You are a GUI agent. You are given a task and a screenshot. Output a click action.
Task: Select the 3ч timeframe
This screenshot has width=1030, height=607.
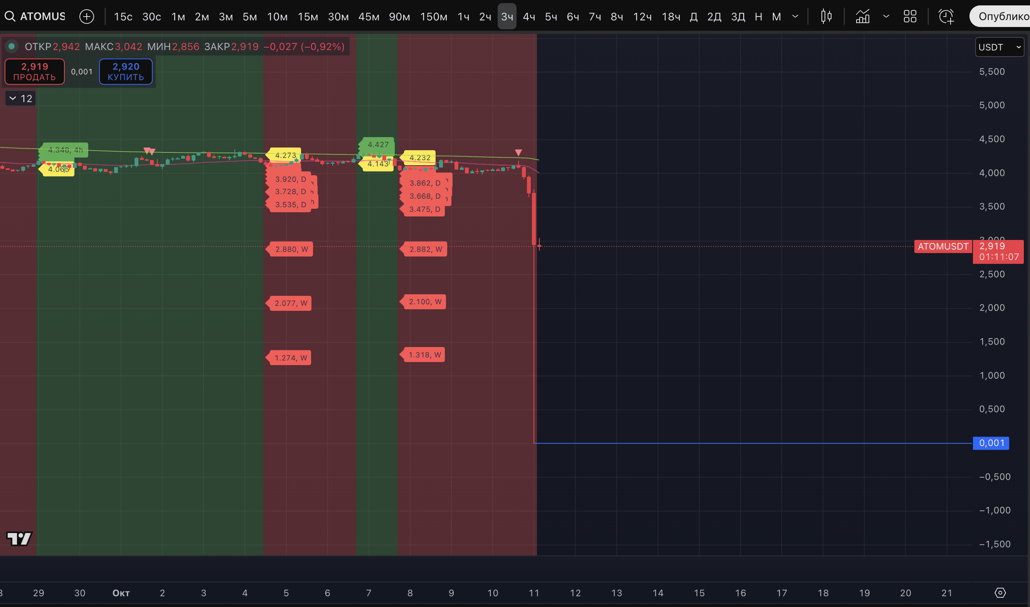coord(507,16)
